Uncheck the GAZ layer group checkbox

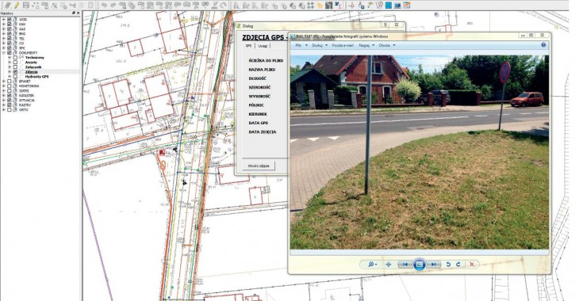tap(10, 29)
